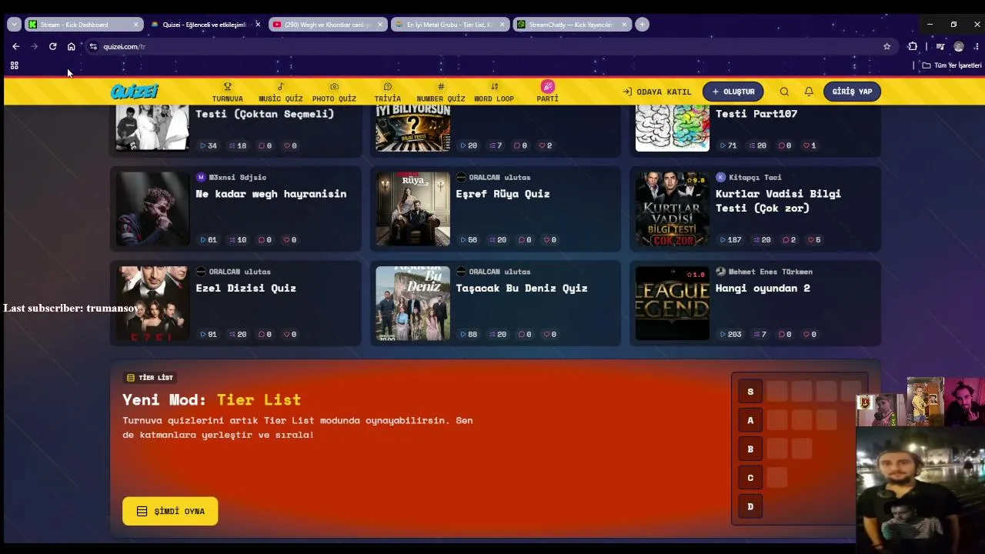Select the B tier row label
The width and height of the screenshot is (985, 554).
click(750, 449)
